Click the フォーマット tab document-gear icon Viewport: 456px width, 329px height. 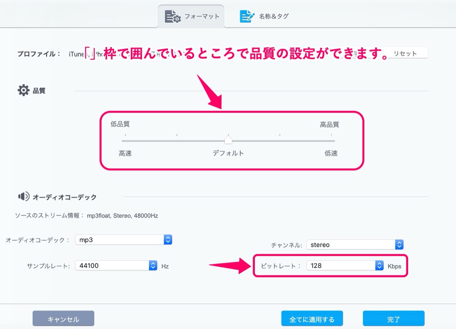click(173, 17)
